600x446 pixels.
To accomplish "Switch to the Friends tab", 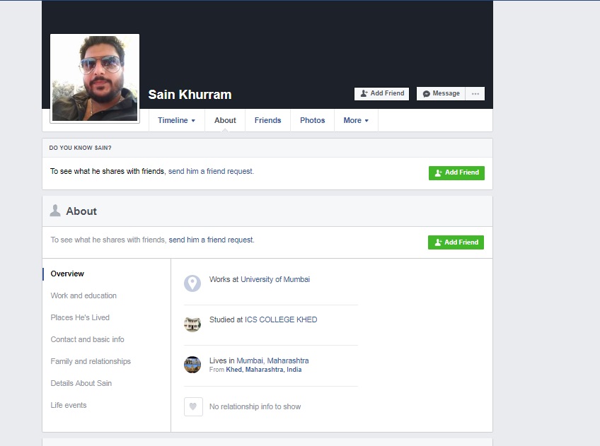I will (267, 120).
